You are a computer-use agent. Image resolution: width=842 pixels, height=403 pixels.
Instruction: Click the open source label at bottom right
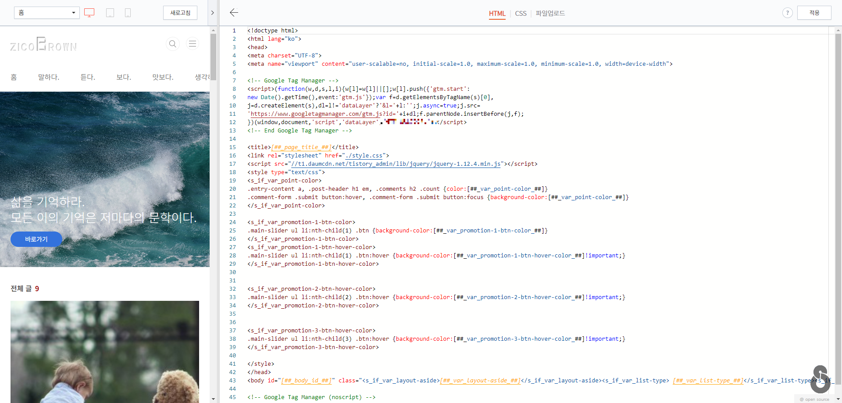(x=814, y=399)
